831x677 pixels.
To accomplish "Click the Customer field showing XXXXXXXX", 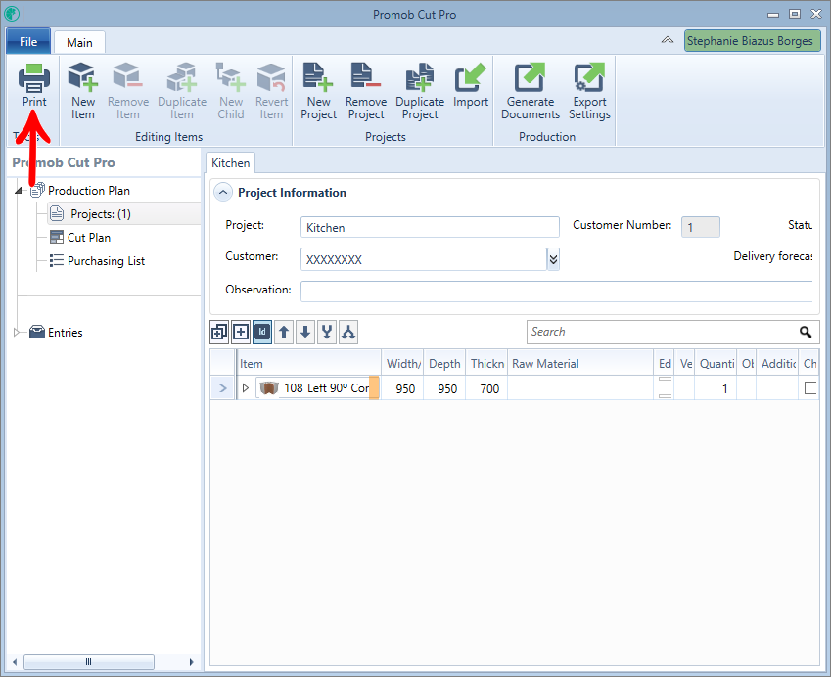I will tap(424, 259).
